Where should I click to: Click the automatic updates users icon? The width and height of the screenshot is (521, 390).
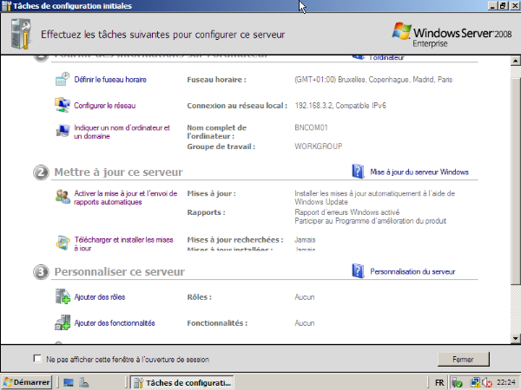pos(63,197)
